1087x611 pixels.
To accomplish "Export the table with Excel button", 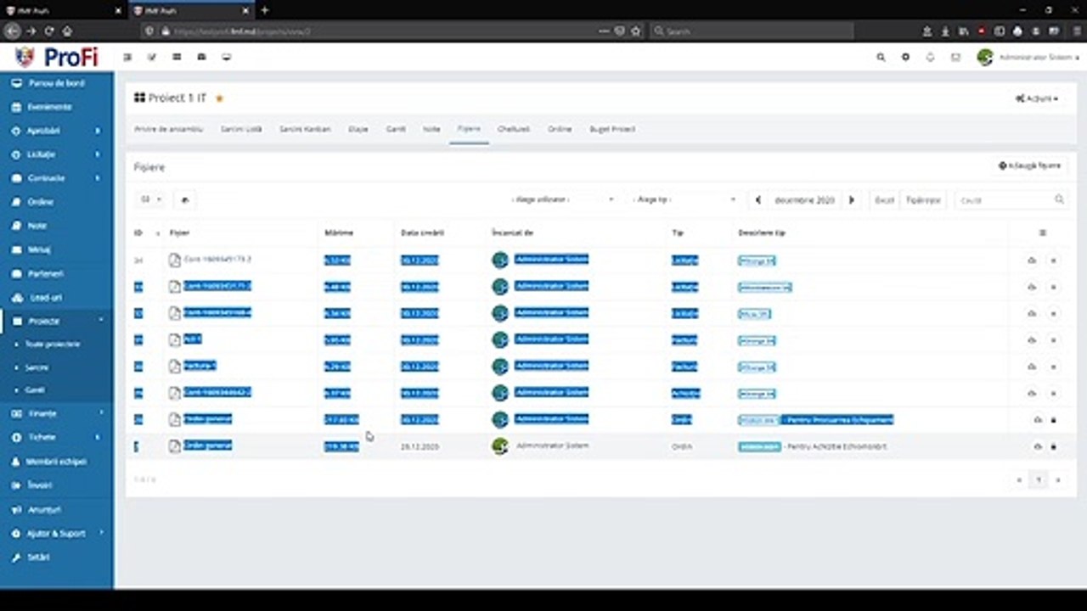I will 884,200.
